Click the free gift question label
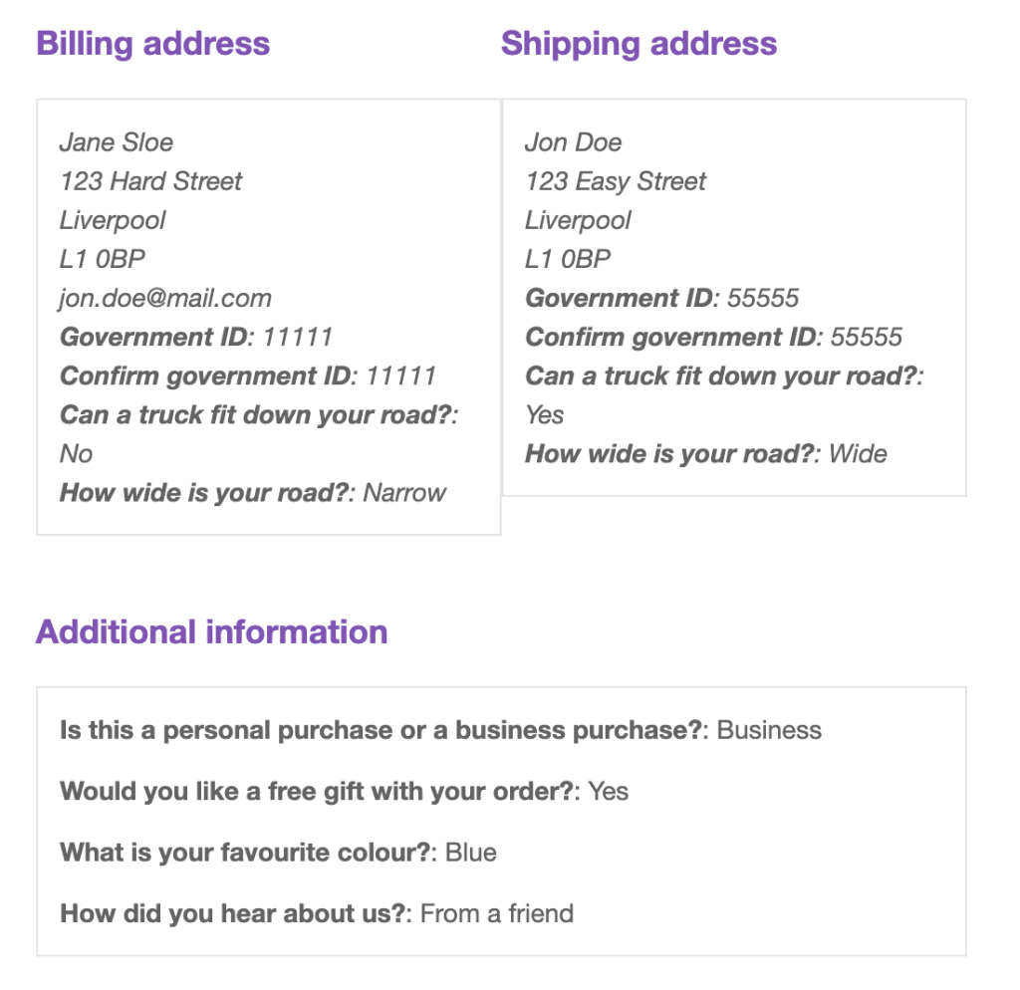The width and height of the screenshot is (1020, 990). coord(317,792)
